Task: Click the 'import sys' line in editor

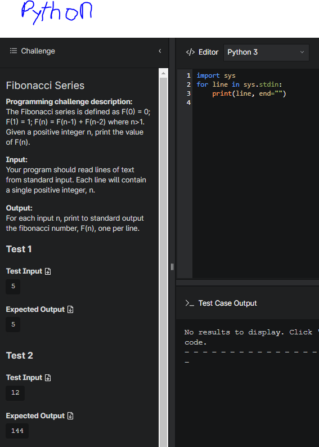Action: (x=216, y=75)
